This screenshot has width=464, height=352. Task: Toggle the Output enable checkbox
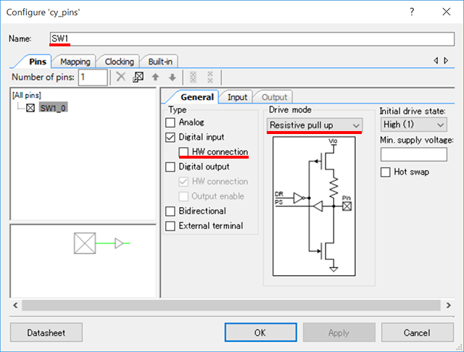pyautogui.click(x=183, y=196)
